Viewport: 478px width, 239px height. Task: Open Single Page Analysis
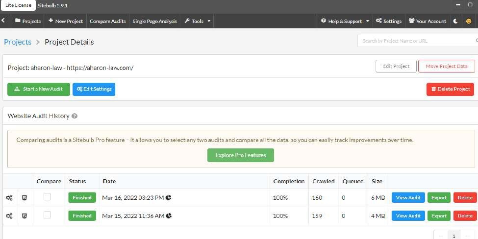pos(154,21)
